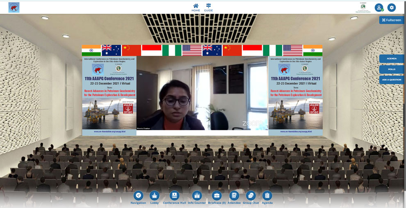406x208 pixels.
Task: Click ONGC gold sponsor logo on left banner
Action: (x=128, y=109)
